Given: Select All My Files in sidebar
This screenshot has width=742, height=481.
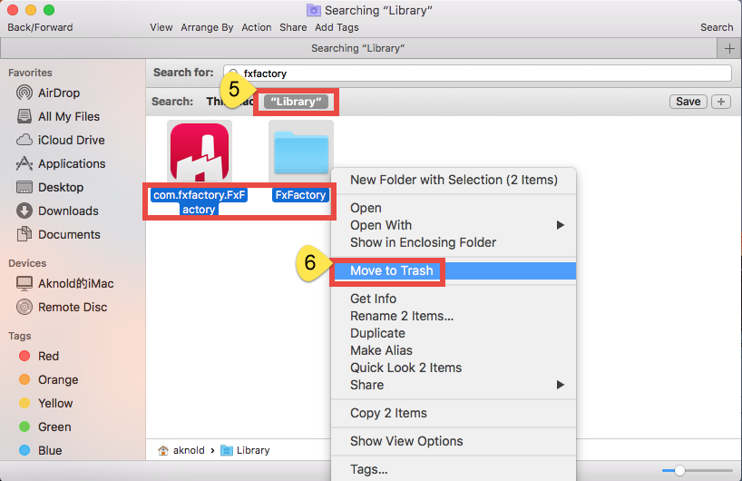Looking at the screenshot, I should point(58,116).
